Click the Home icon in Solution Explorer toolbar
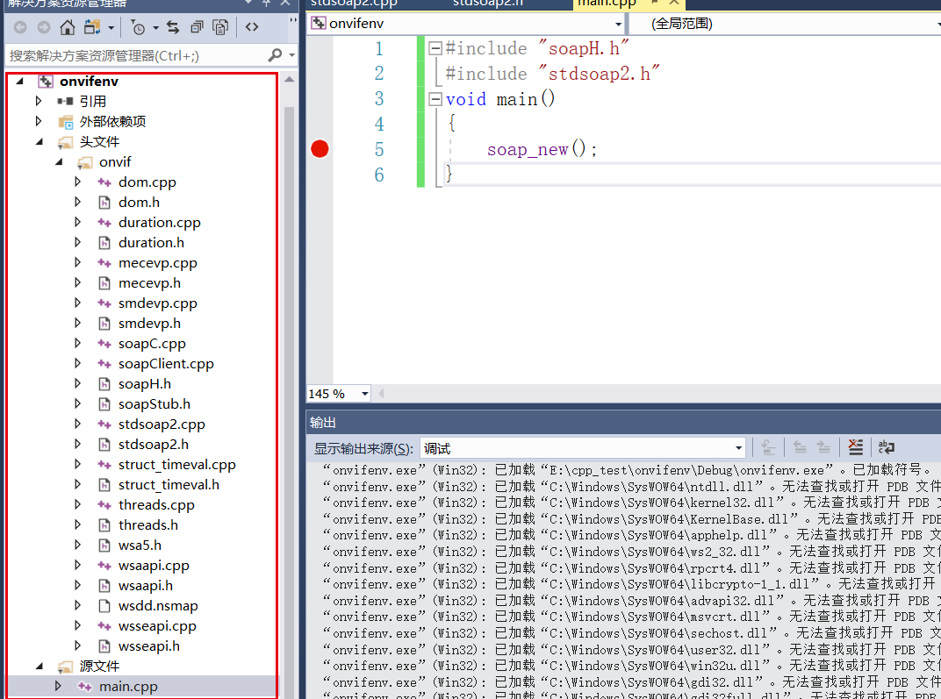Image resolution: width=941 pixels, height=699 pixels. pos(66,27)
